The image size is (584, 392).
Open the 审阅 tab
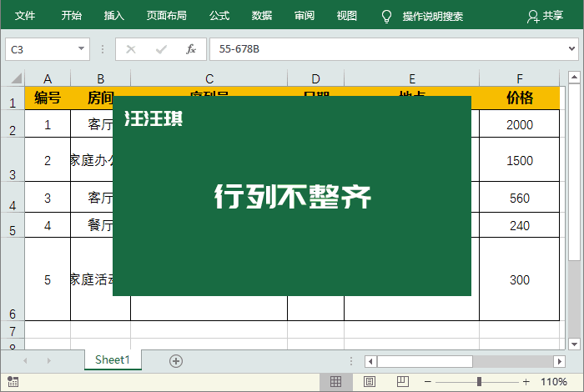pyautogui.click(x=305, y=16)
